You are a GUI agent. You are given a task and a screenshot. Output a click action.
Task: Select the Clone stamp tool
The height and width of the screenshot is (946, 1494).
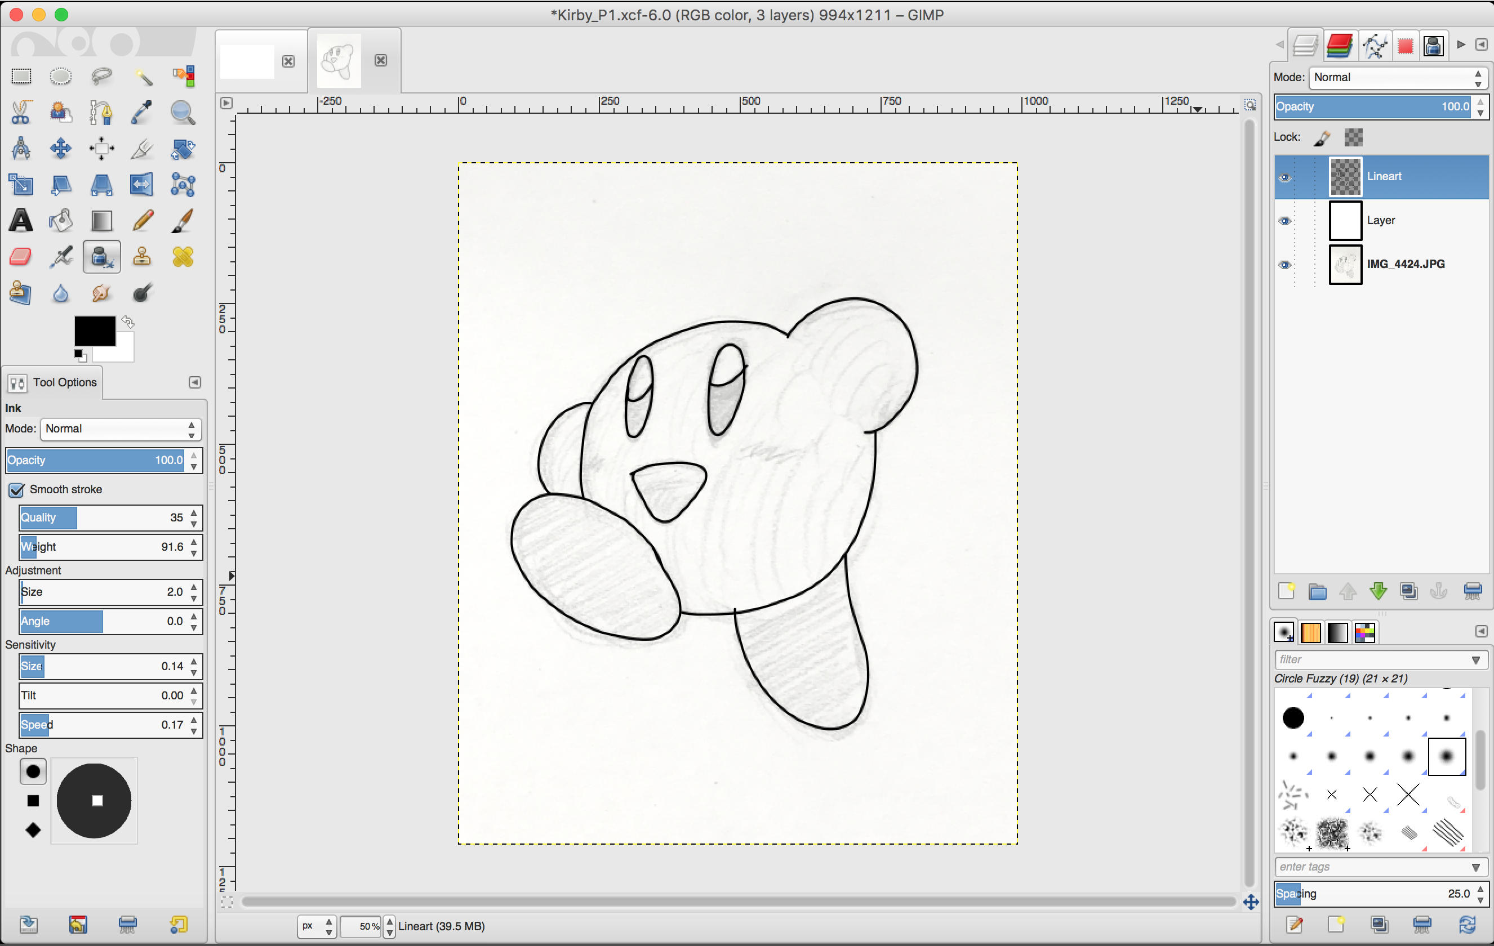click(x=142, y=256)
